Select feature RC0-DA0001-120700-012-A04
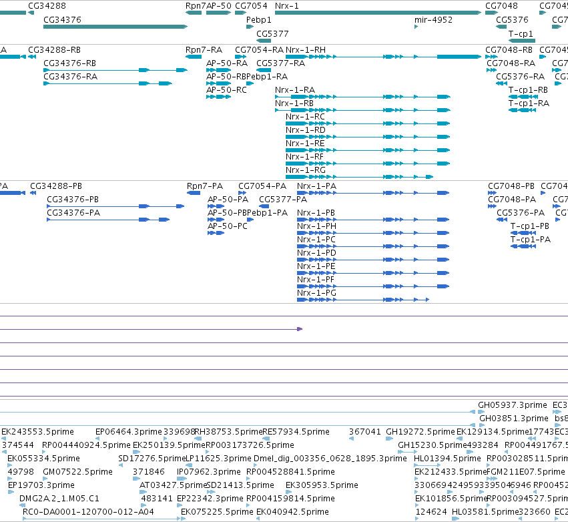 [x=88, y=512]
